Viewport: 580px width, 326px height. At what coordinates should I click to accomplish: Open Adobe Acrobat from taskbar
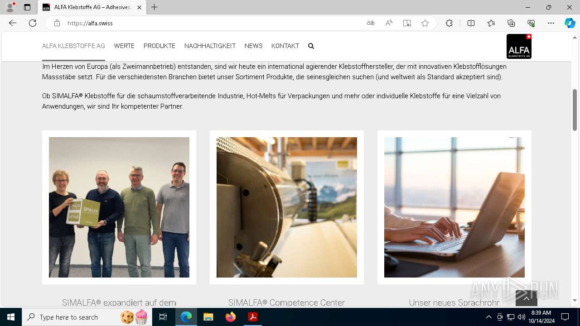(253, 317)
